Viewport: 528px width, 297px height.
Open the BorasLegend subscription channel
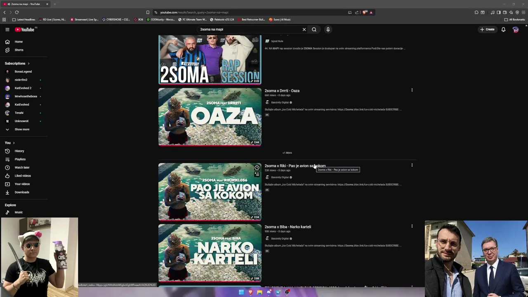[x=24, y=71]
